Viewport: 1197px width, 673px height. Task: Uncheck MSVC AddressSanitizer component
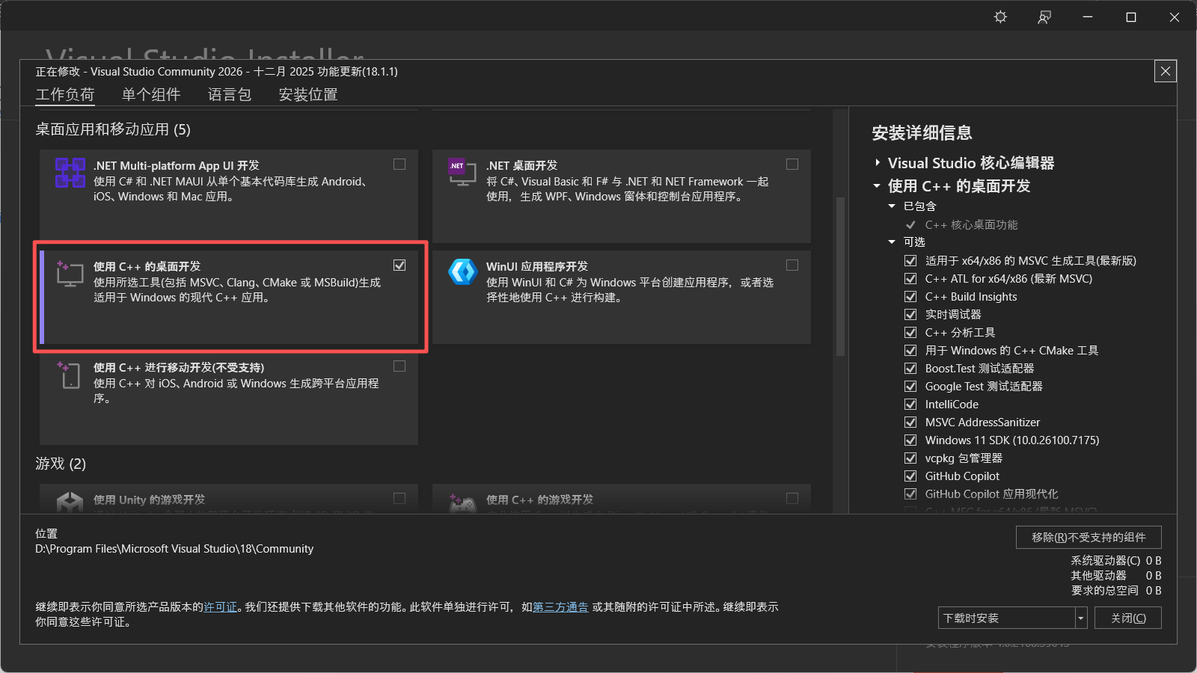[910, 422]
